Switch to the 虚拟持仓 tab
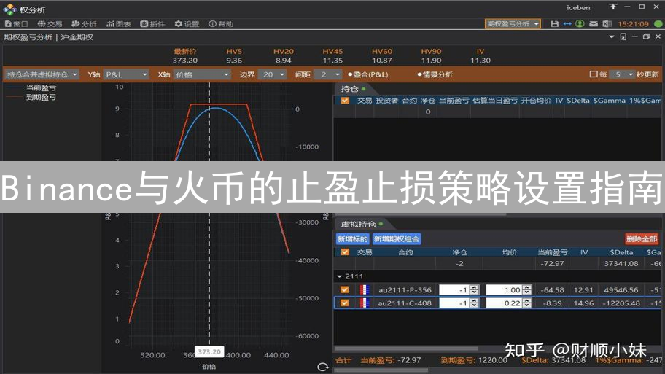The image size is (665, 374). click(362, 224)
